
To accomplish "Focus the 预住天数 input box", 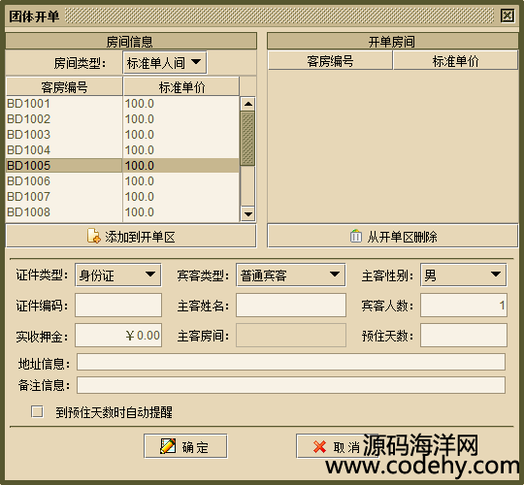I will pos(464,335).
